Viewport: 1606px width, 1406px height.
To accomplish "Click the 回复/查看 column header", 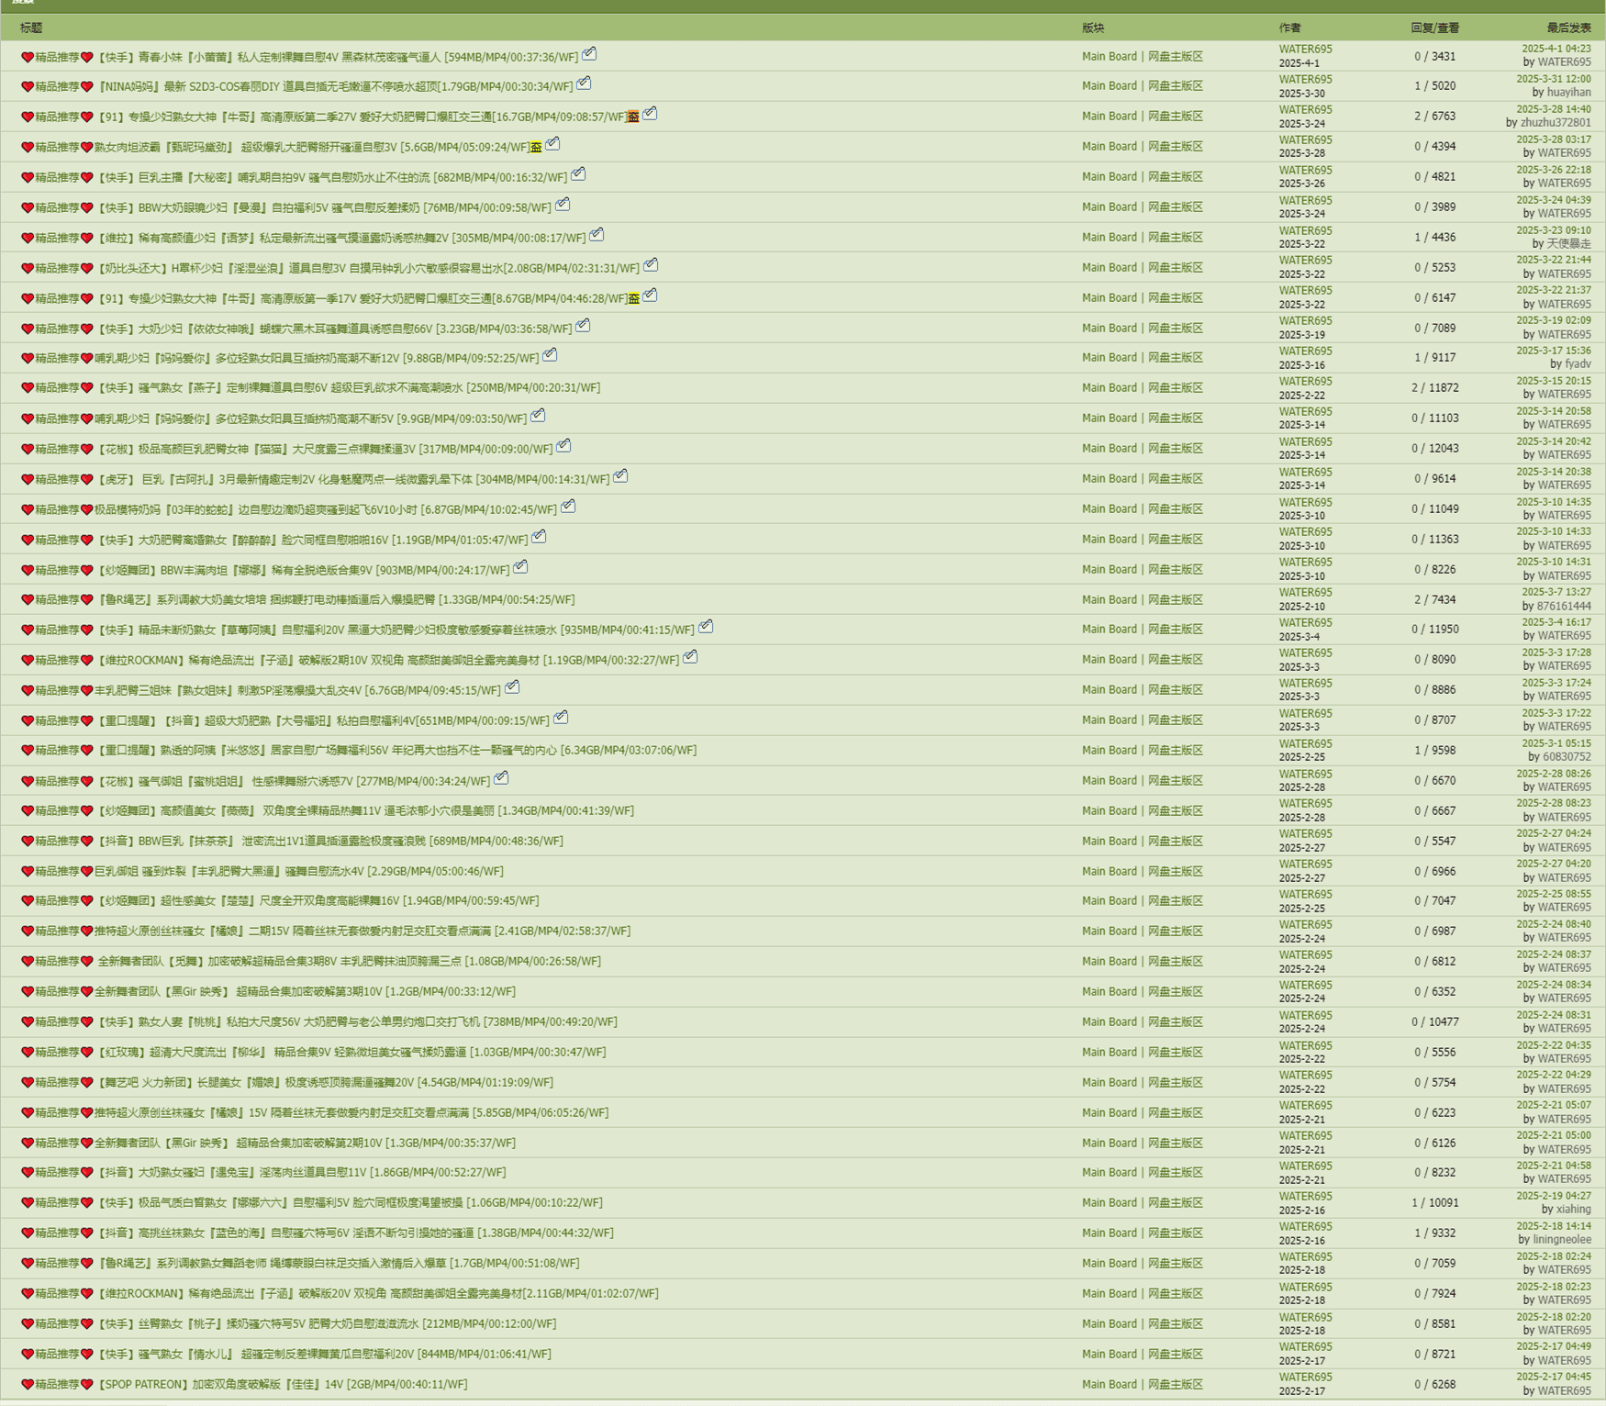I will pyautogui.click(x=1434, y=28).
